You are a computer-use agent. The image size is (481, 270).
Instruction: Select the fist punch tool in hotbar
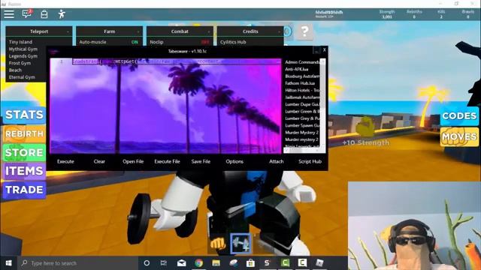coord(218,244)
